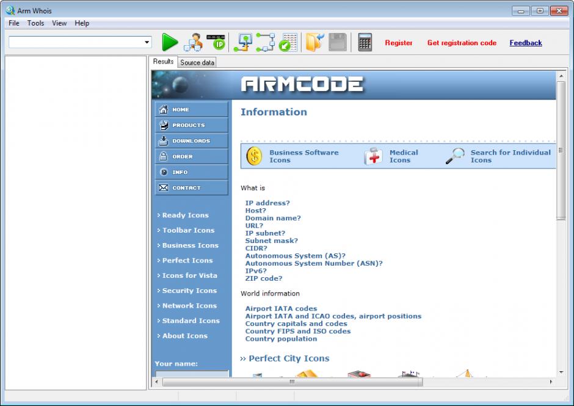Open Network Icons sidebar link
The image size is (574, 406).
tap(189, 306)
